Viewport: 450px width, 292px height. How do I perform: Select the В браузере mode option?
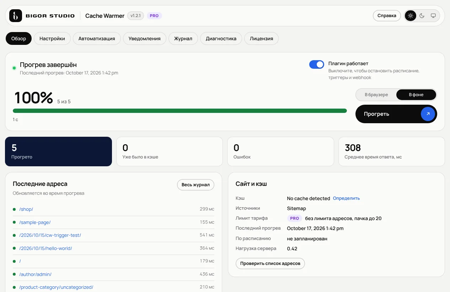(376, 95)
